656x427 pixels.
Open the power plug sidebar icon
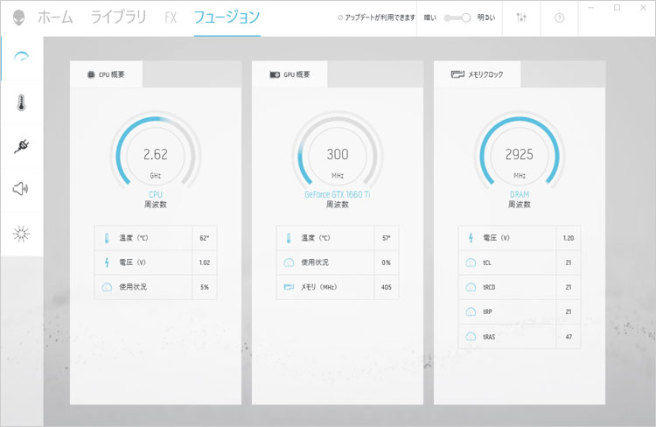[21, 146]
